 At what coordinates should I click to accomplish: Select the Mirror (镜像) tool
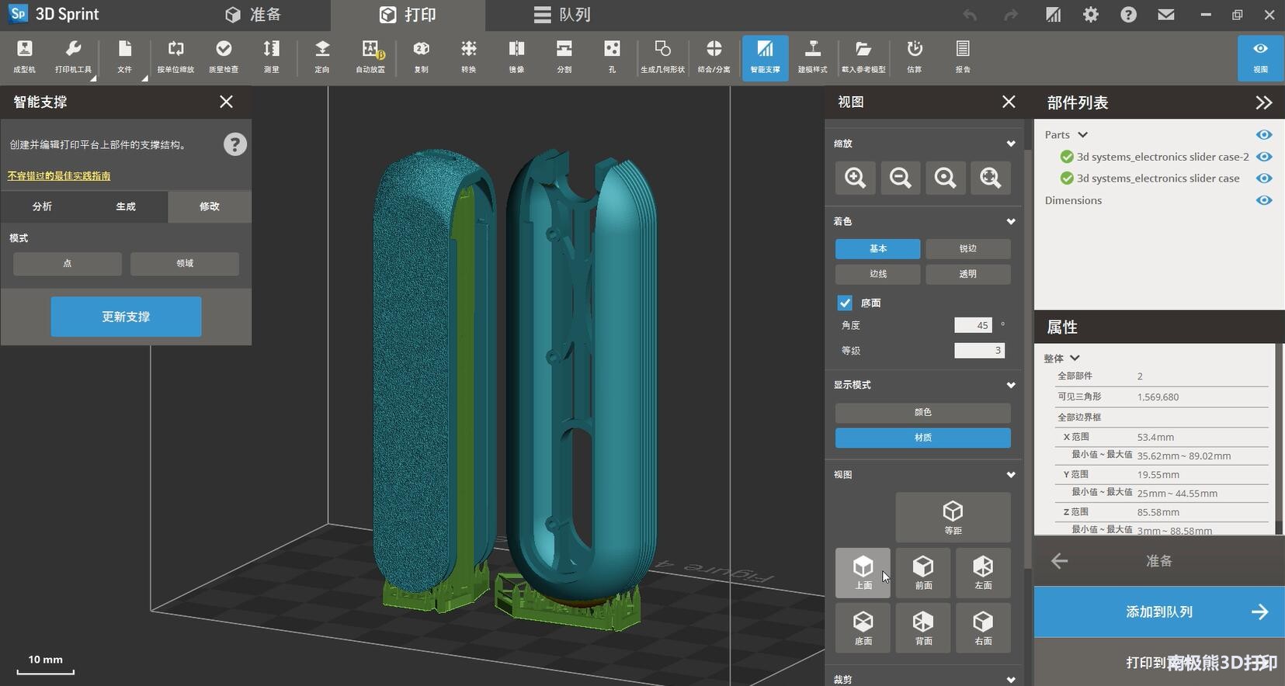(x=516, y=57)
